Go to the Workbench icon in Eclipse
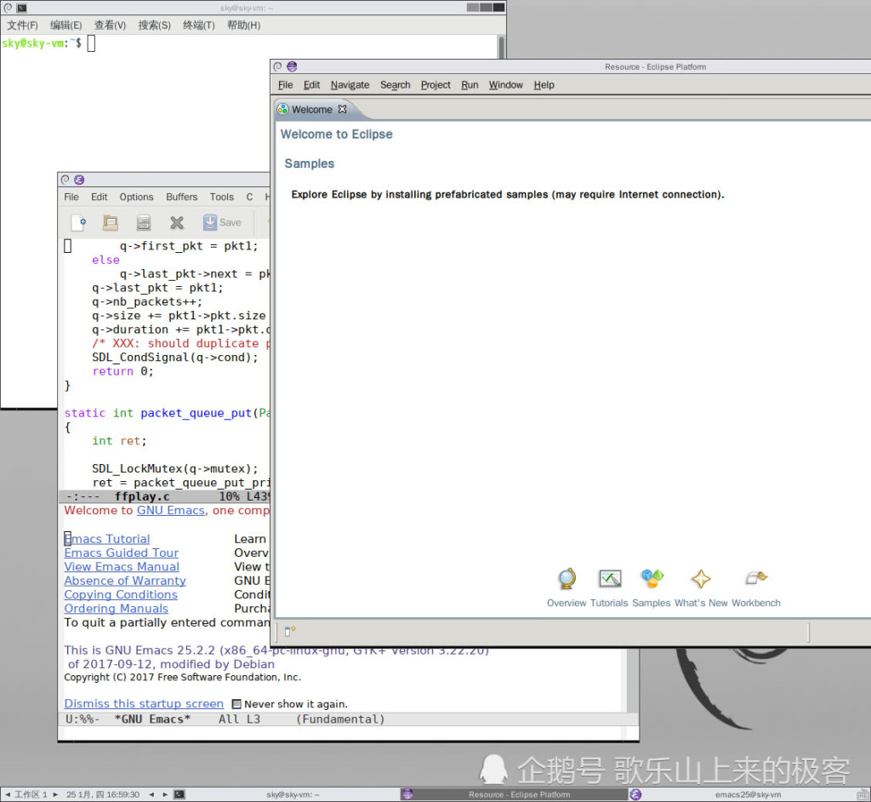The width and height of the screenshot is (871, 802). [x=755, y=578]
